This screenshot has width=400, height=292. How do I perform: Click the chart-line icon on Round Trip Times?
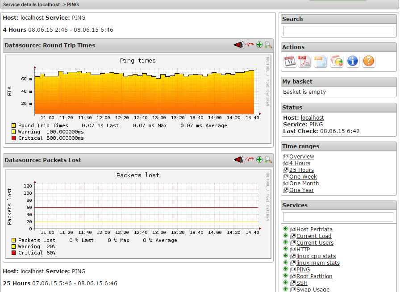pyautogui.click(x=249, y=45)
